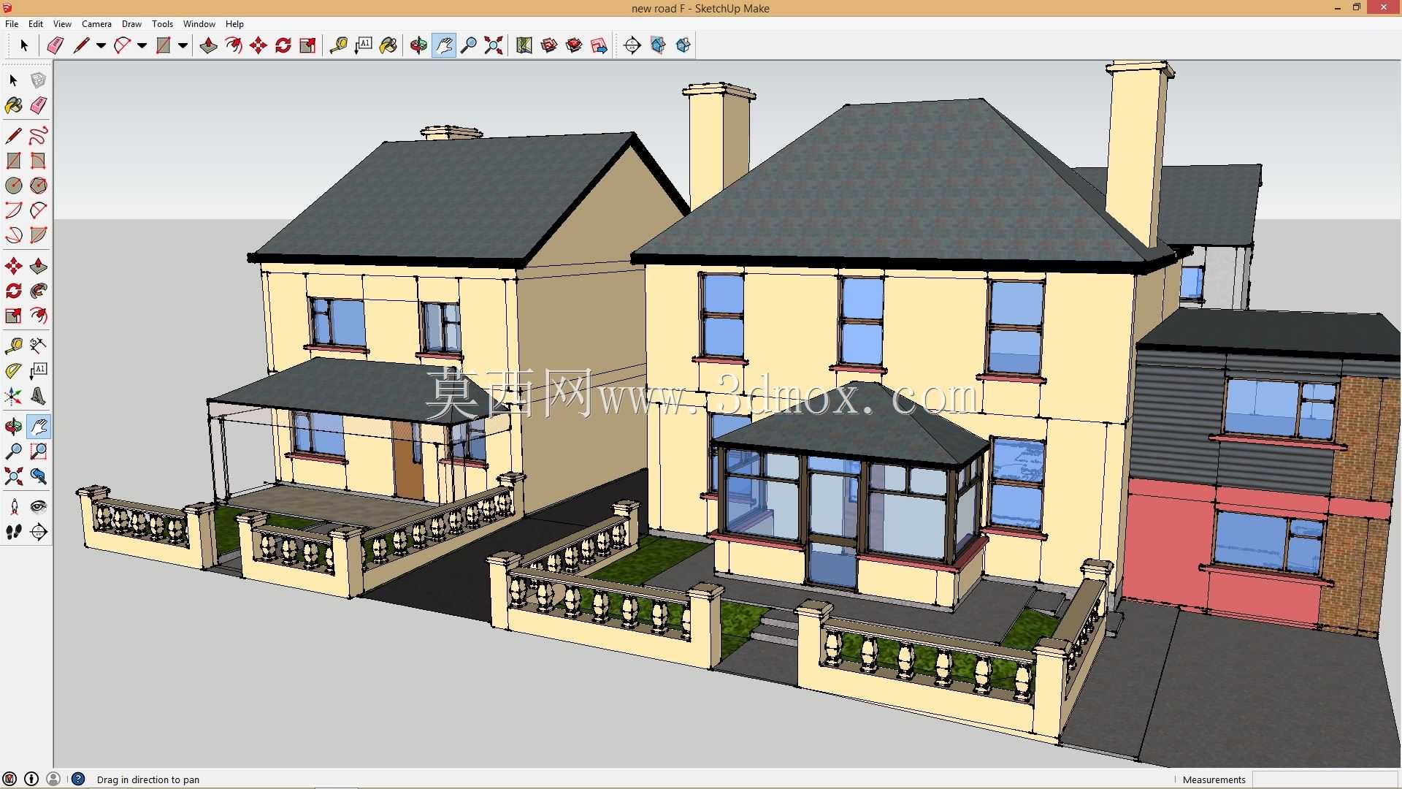The image size is (1402, 789).
Task: Click the Previous view icon
Action: pos(39,477)
